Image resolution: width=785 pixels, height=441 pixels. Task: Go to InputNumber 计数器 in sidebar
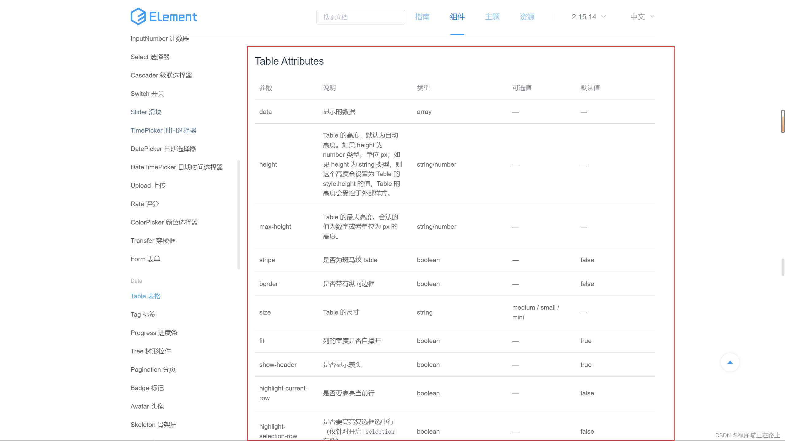click(159, 39)
